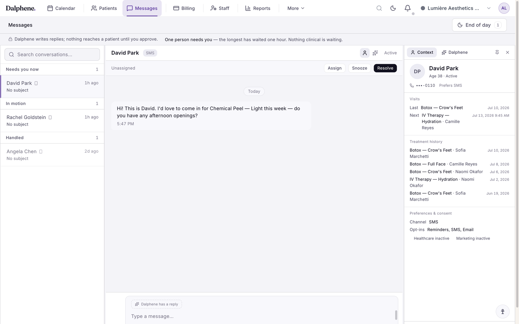The image size is (519, 324).
Task: Click Assign button
Action: pos(334,68)
